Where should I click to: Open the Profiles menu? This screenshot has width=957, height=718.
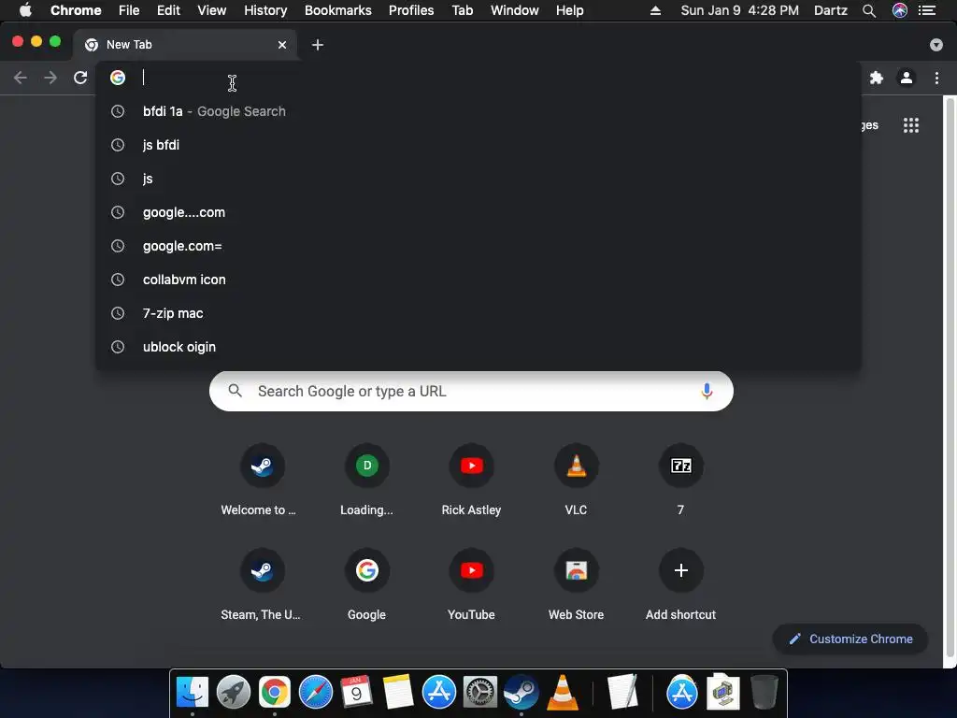(411, 10)
